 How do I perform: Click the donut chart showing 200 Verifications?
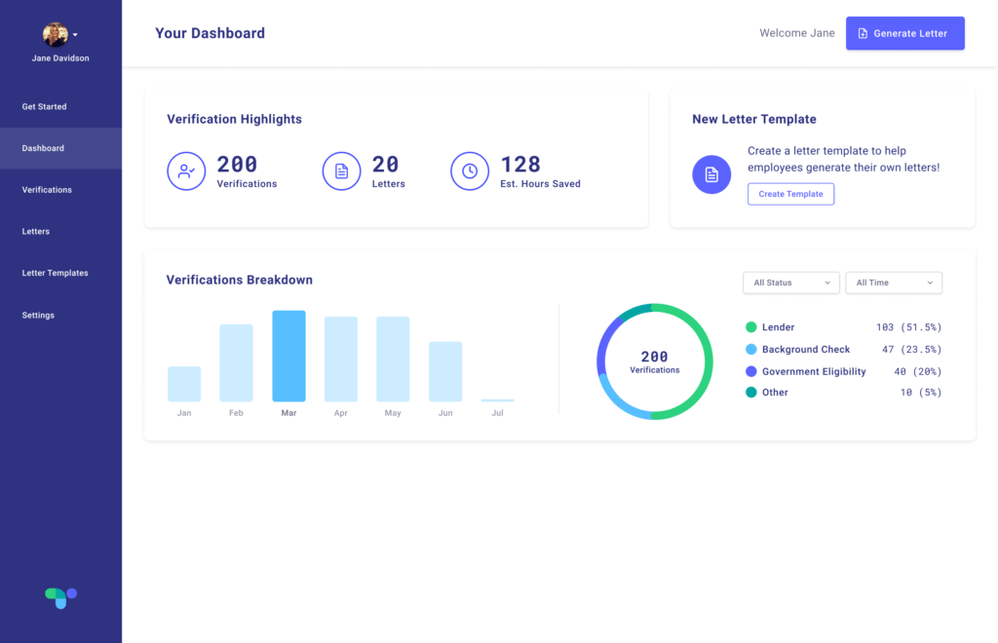(x=654, y=361)
